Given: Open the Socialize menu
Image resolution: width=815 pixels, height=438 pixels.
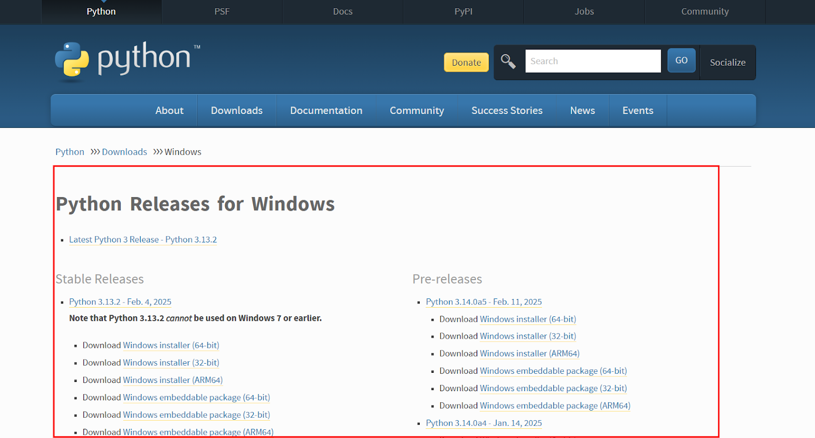Looking at the screenshot, I should 727,62.
